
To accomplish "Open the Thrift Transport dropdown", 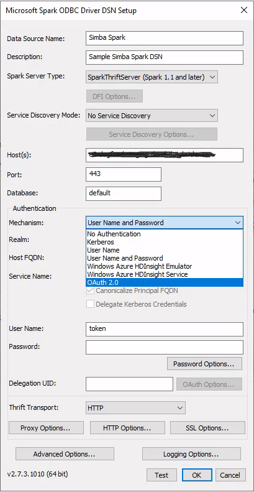I will 135,408.
